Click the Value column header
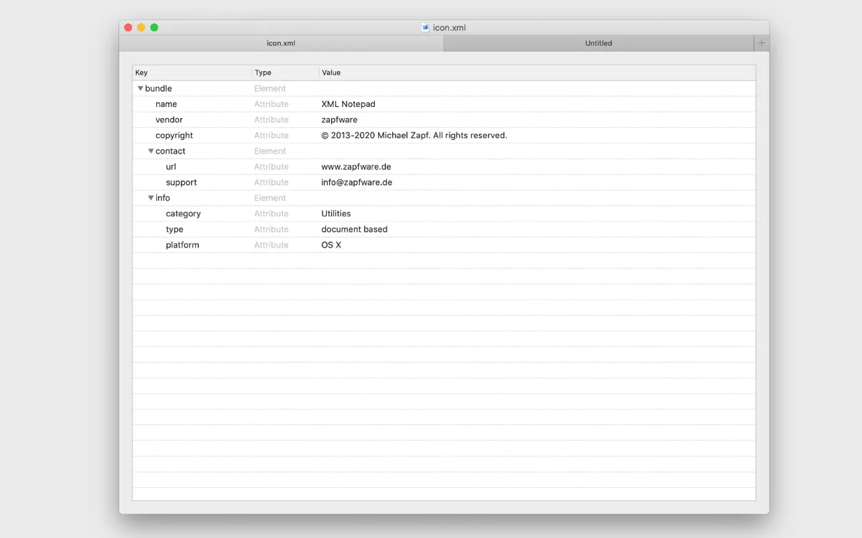 [330, 72]
